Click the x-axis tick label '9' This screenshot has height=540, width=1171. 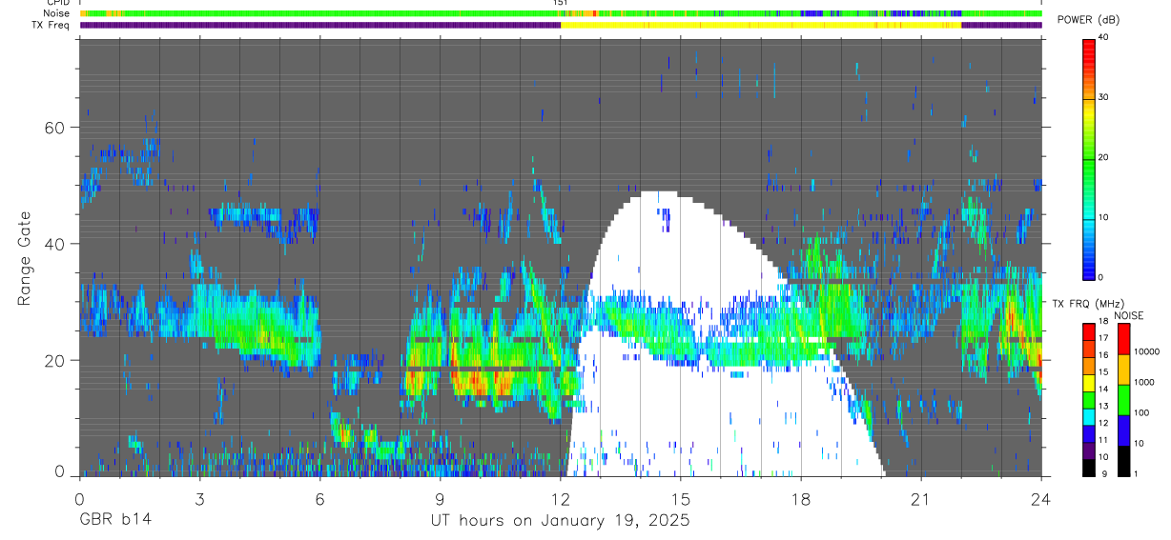440,498
